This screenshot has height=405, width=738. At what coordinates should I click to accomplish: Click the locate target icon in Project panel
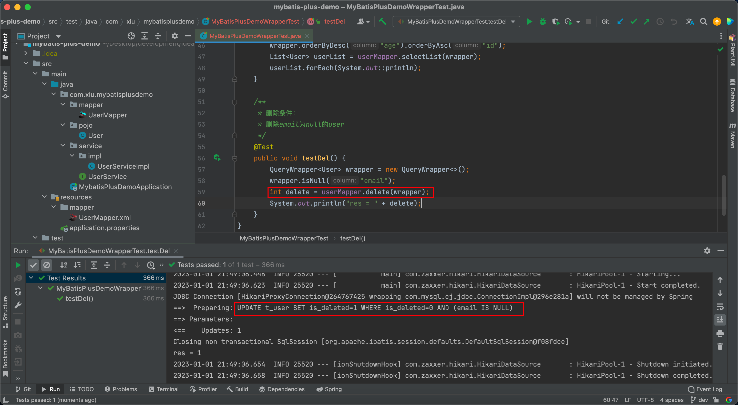click(131, 36)
